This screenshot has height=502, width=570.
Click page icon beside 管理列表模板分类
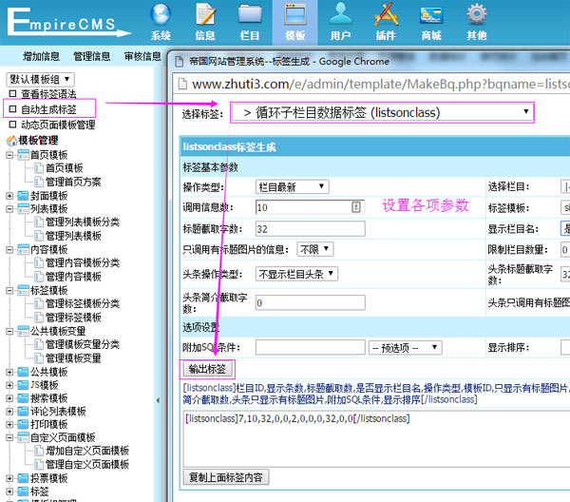pyautogui.click(x=39, y=222)
